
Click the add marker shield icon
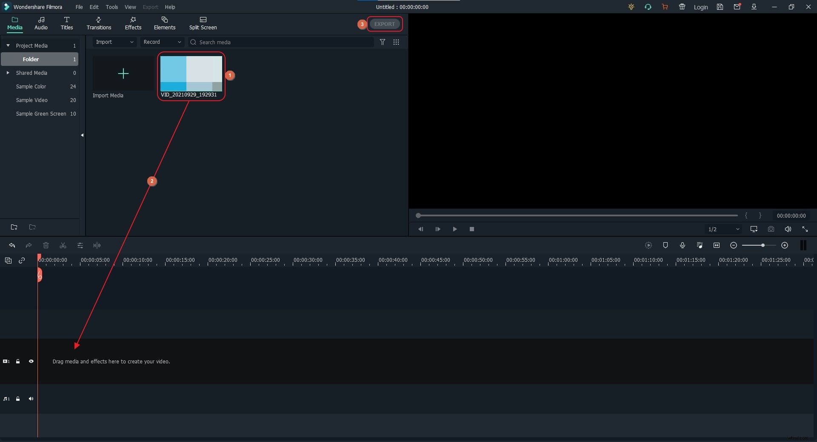(x=666, y=245)
